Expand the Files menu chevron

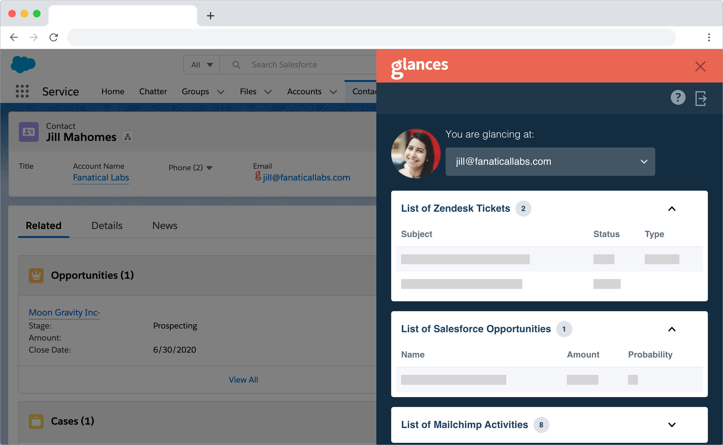coord(268,92)
